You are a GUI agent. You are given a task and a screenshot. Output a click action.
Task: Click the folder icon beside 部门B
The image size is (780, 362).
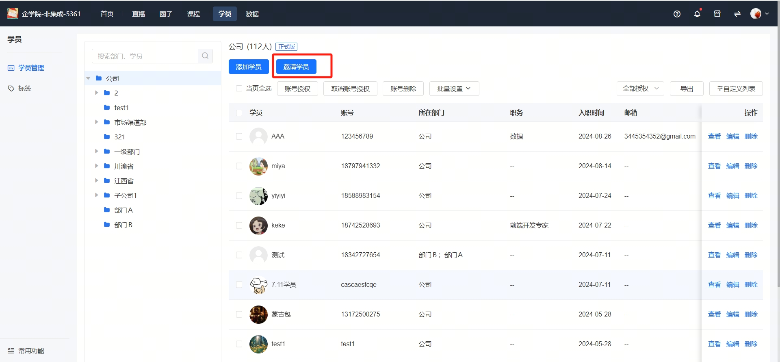pyautogui.click(x=107, y=224)
